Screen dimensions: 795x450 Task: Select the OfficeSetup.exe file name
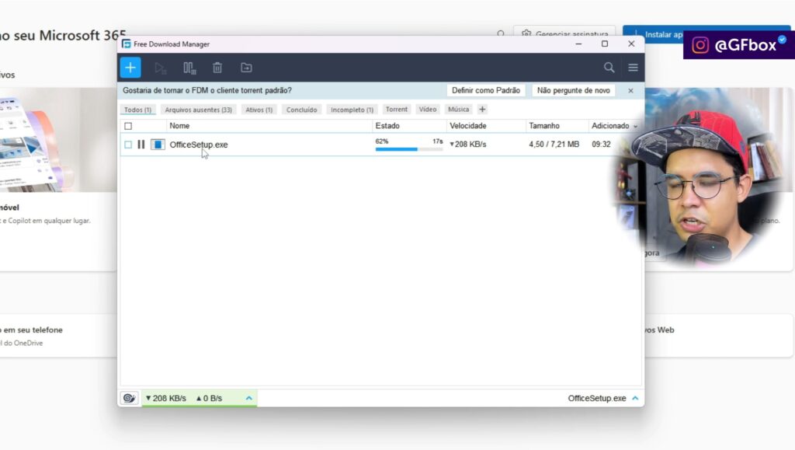(198, 145)
